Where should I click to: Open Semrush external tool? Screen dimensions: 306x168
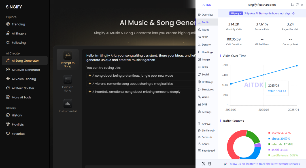point(205,137)
